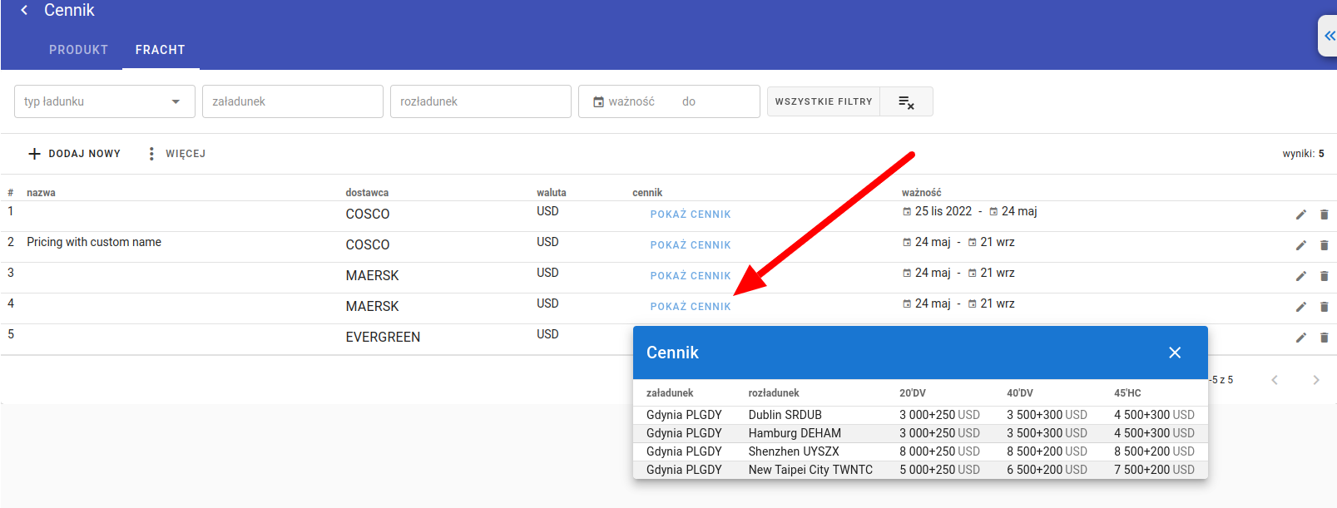Edit row 3 MAERSK pencil icon
This screenshot has height=508, width=1337.
click(x=1301, y=276)
